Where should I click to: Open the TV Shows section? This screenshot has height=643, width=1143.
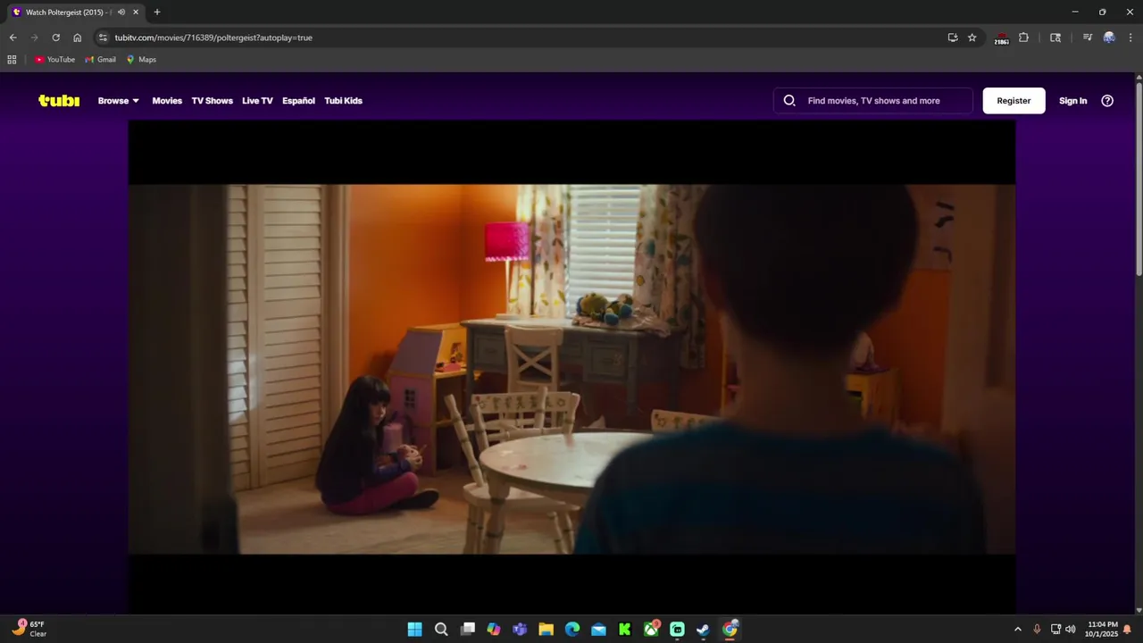click(x=212, y=101)
